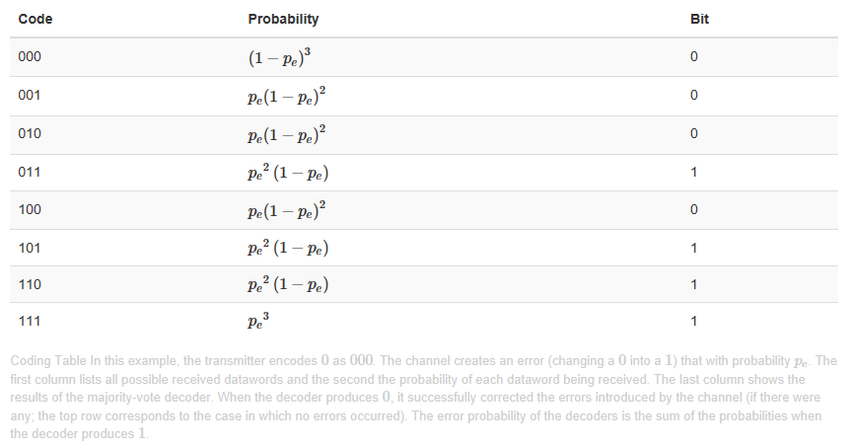The image size is (851, 448).
Task: Select the 100 code cell
Action: coord(29,209)
